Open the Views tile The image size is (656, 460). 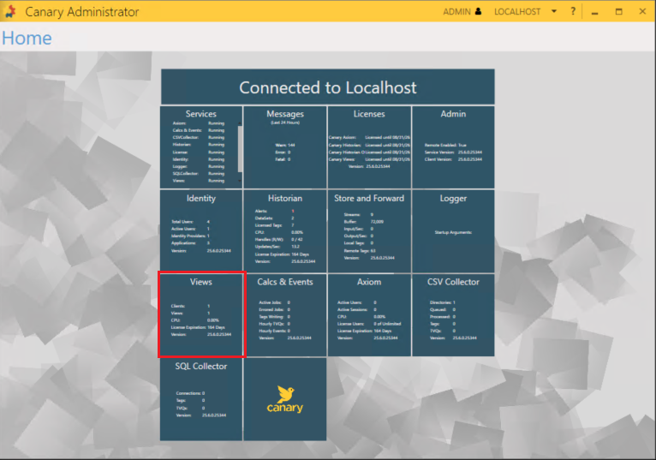tap(201, 314)
